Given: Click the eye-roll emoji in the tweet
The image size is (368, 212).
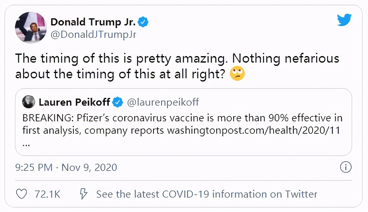Looking at the screenshot, I should (237, 74).
